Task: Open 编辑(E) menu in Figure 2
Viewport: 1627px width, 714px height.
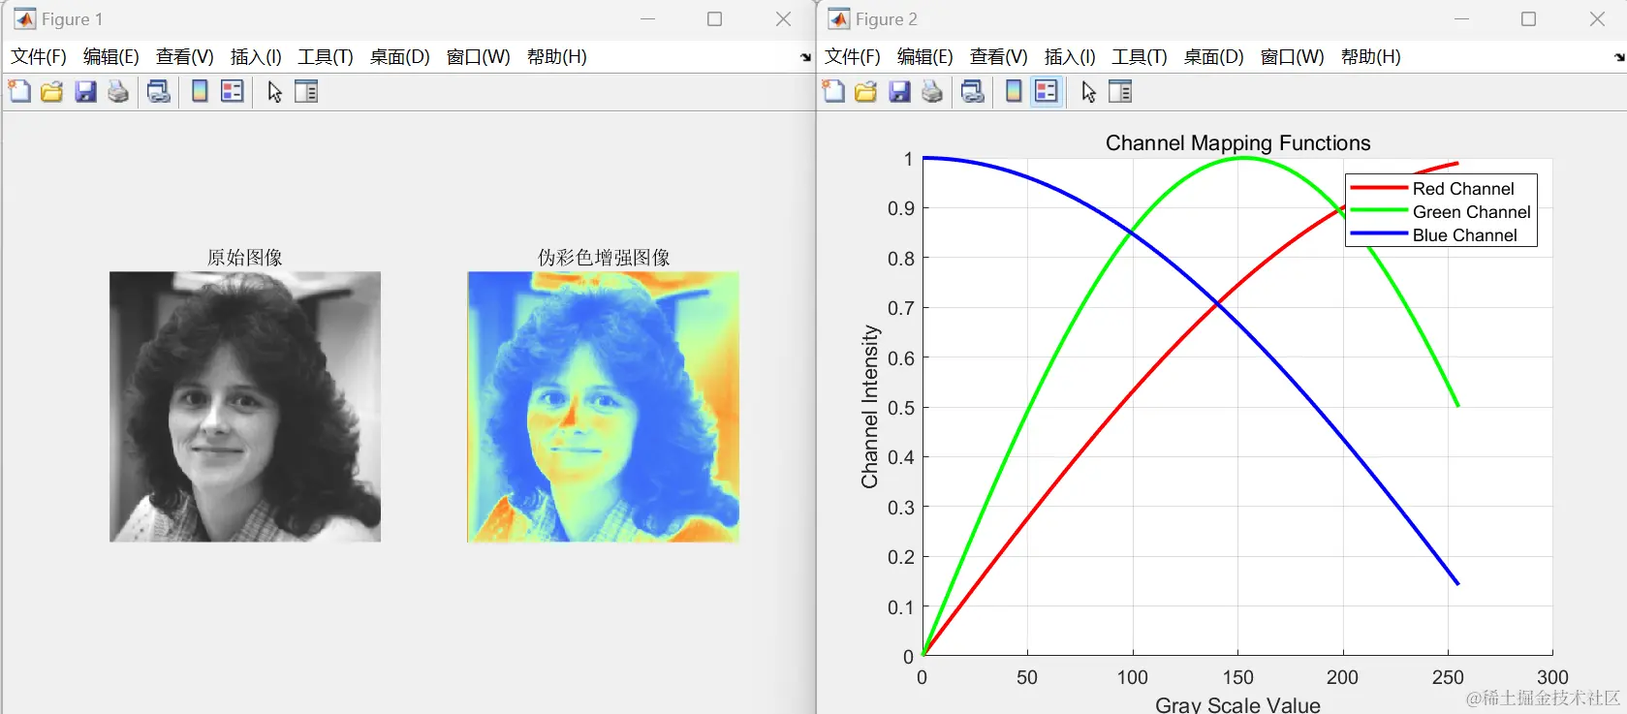Action: (925, 57)
